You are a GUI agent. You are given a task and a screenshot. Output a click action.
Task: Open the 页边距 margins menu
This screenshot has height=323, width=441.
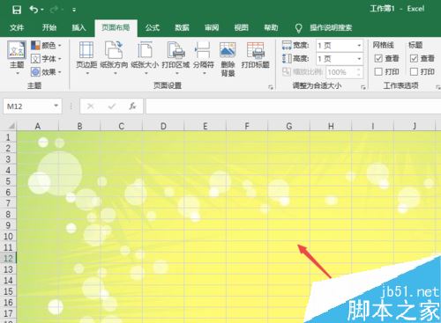(86, 58)
